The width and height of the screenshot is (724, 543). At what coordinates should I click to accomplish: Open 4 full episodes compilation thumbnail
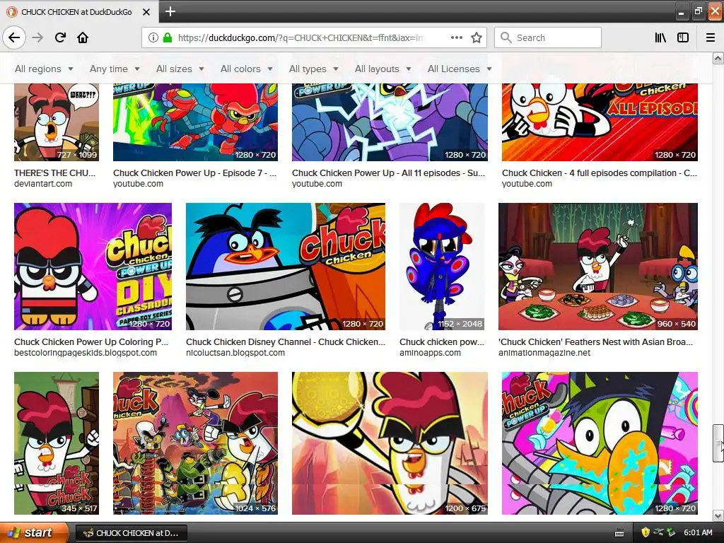[x=600, y=122]
